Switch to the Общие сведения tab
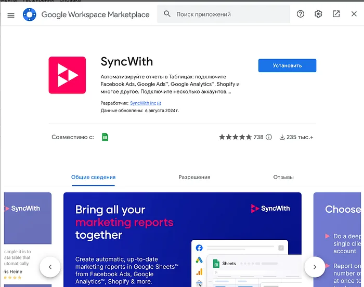364x287 pixels. click(93, 177)
